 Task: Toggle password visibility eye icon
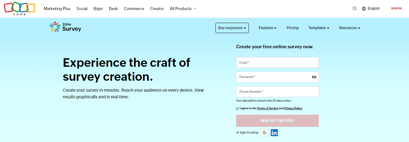pos(314,77)
